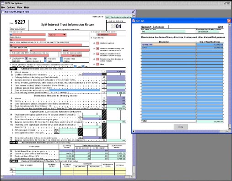Click the 5227 Tax System application icon
The width and height of the screenshot is (232, 181).
(x=2, y=3)
